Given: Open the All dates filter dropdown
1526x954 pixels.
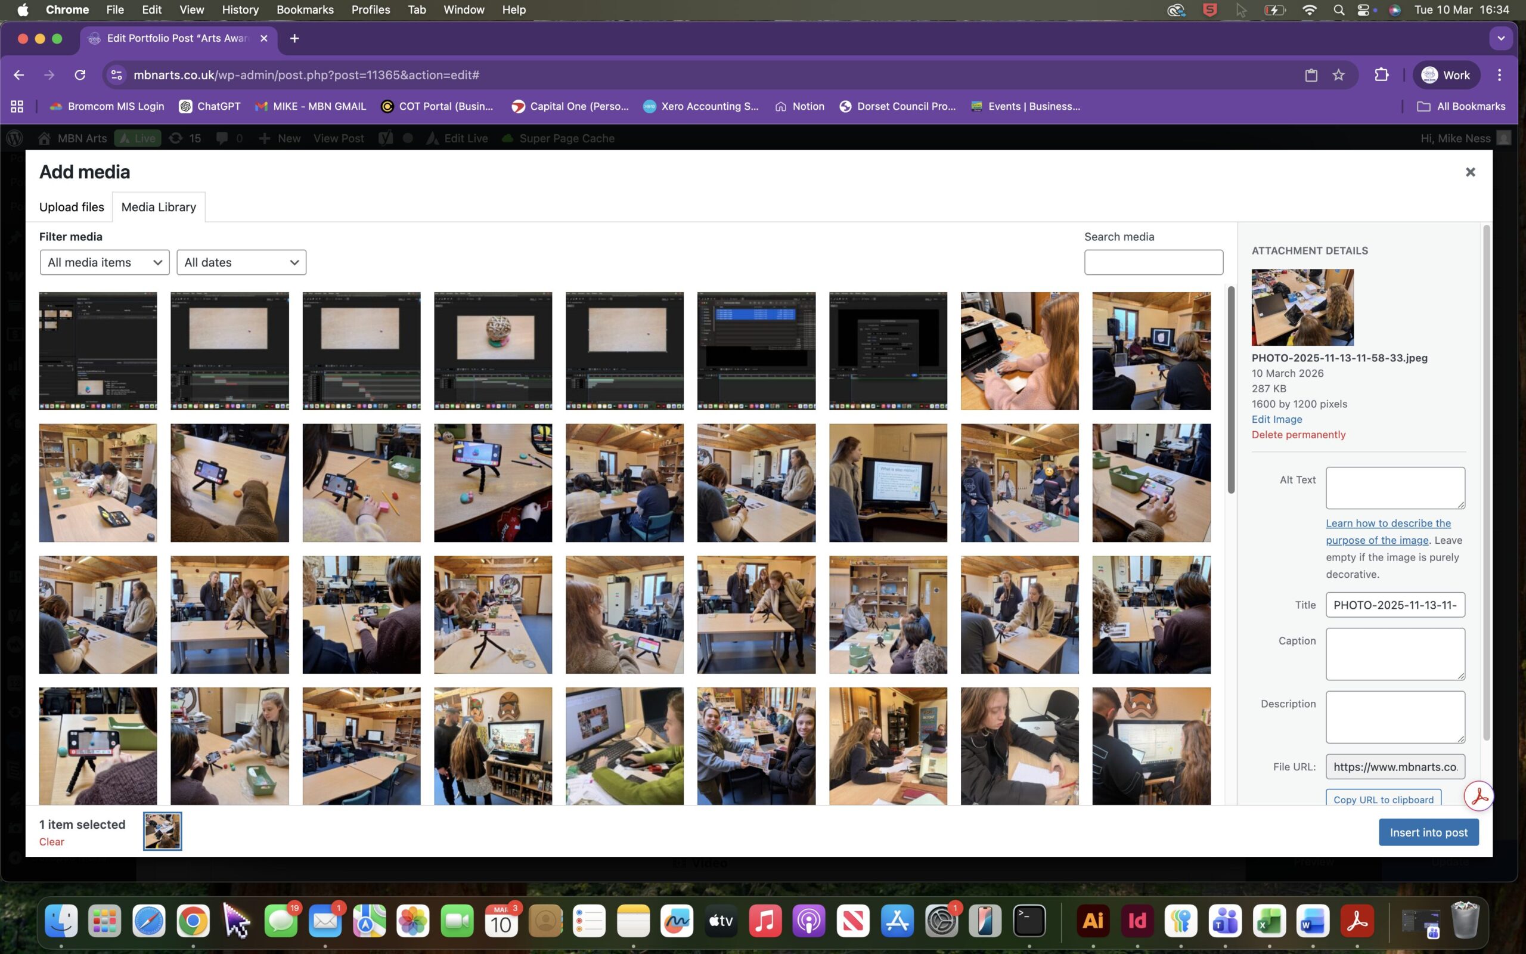Looking at the screenshot, I should coord(241,262).
